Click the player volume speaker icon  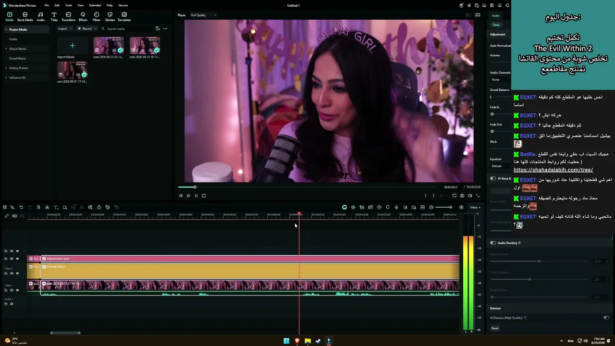click(470, 196)
